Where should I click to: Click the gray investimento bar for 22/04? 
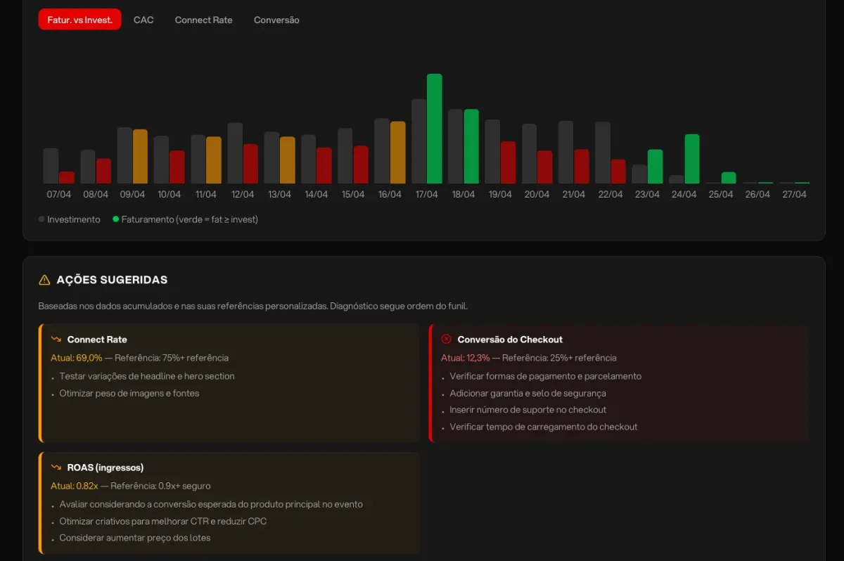pyautogui.click(x=603, y=153)
